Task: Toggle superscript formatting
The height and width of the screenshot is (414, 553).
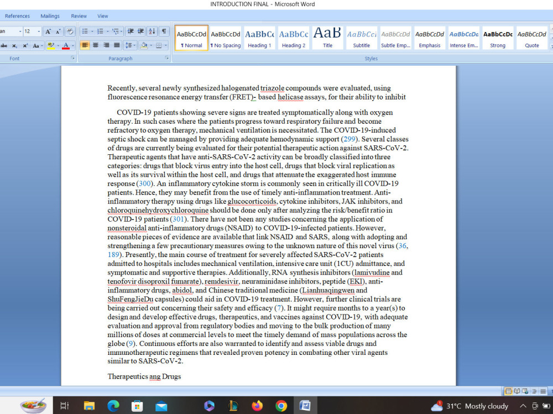Action: click(25, 46)
